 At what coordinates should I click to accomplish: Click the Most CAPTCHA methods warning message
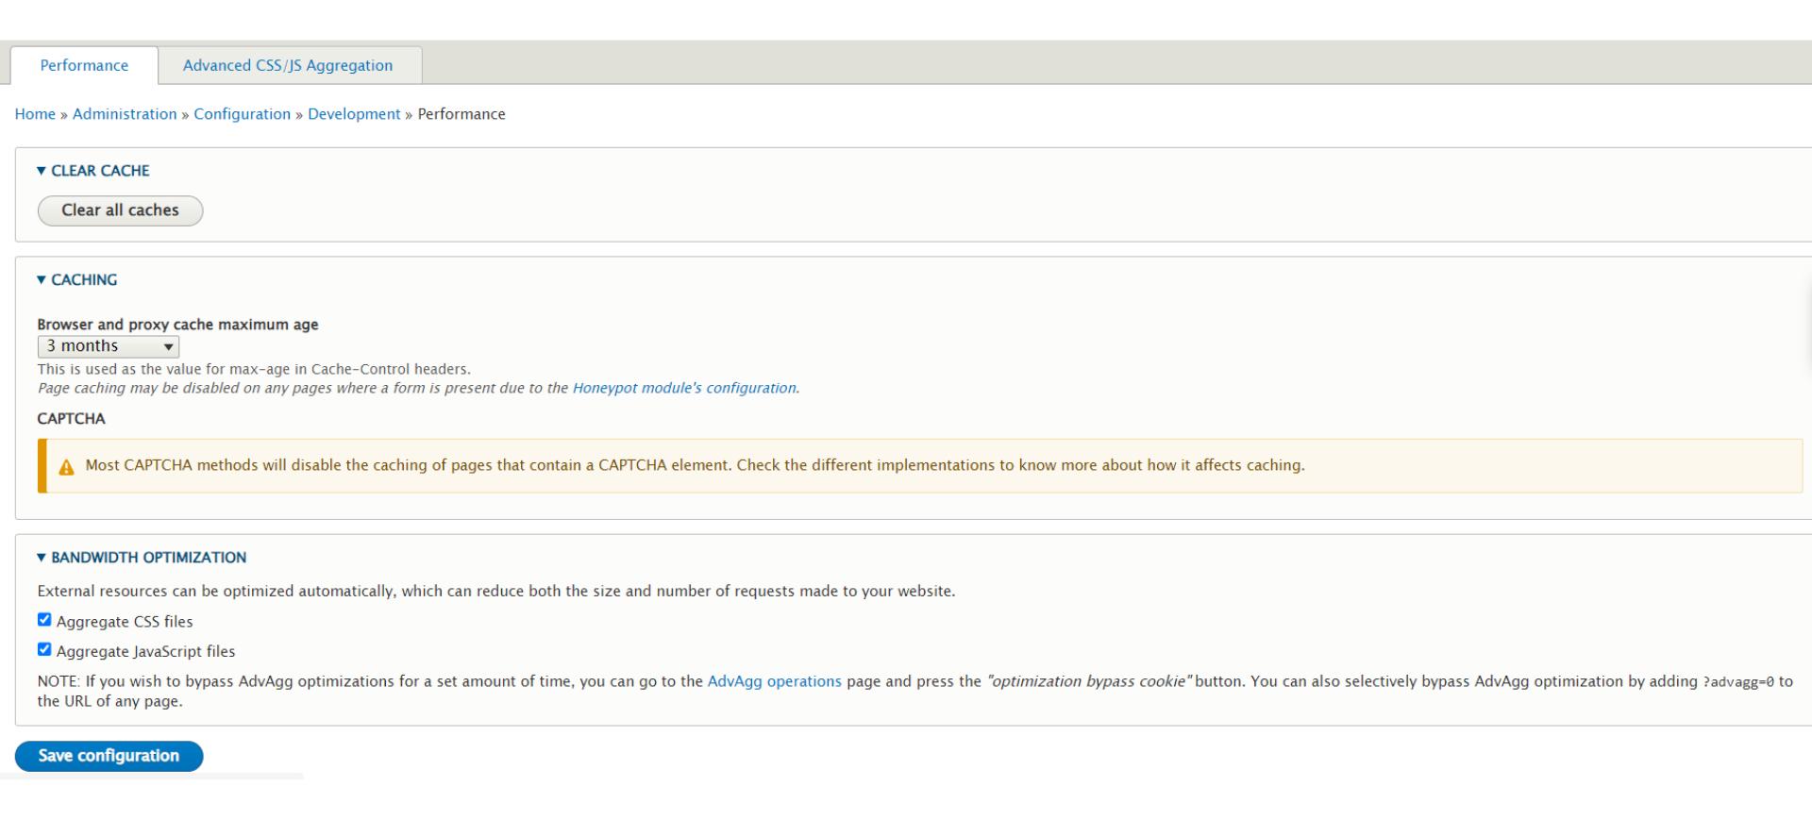[695, 465]
